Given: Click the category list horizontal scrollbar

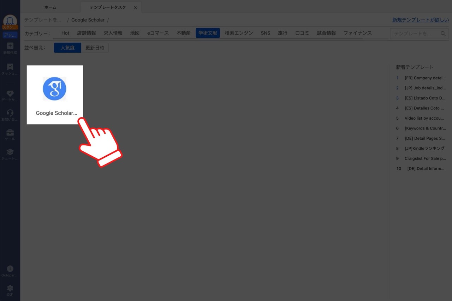Looking at the screenshot, I should 208,38.
